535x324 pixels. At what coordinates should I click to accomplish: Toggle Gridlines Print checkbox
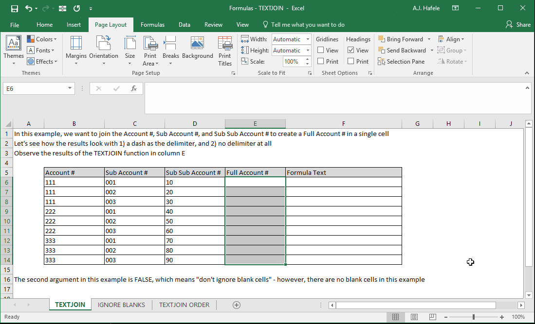(320, 62)
